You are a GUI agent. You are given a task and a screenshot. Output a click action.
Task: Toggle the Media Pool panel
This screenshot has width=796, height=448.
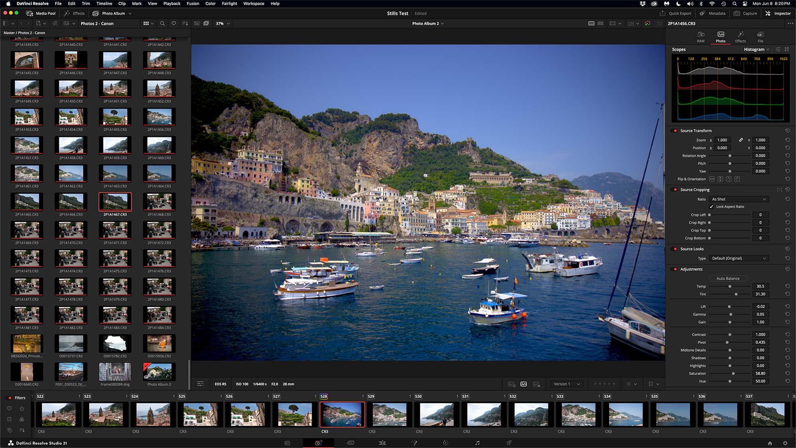[x=41, y=13]
